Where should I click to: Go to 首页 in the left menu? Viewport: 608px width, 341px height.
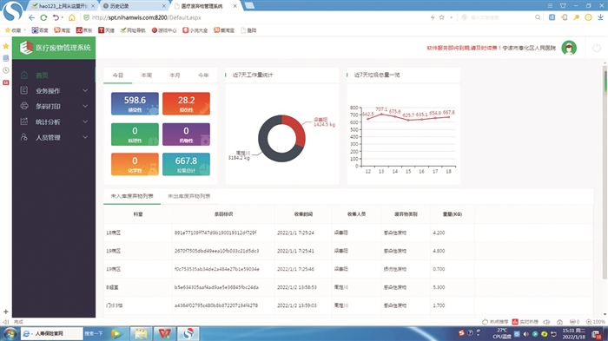[x=42, y=75]
